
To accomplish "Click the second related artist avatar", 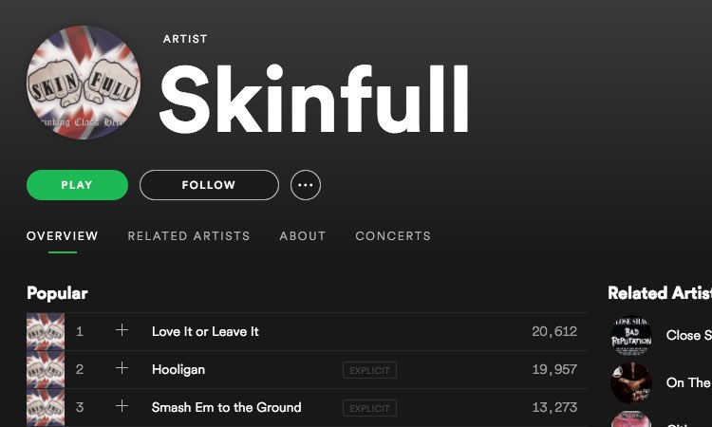I will tap(631, 382).
